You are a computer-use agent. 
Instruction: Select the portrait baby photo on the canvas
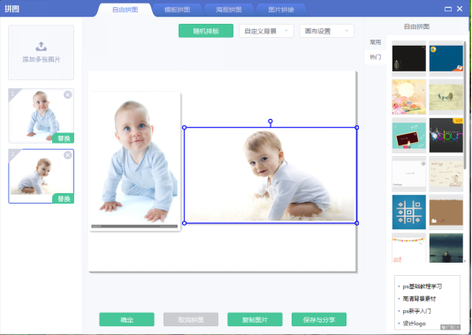click(x=135, y=161)
